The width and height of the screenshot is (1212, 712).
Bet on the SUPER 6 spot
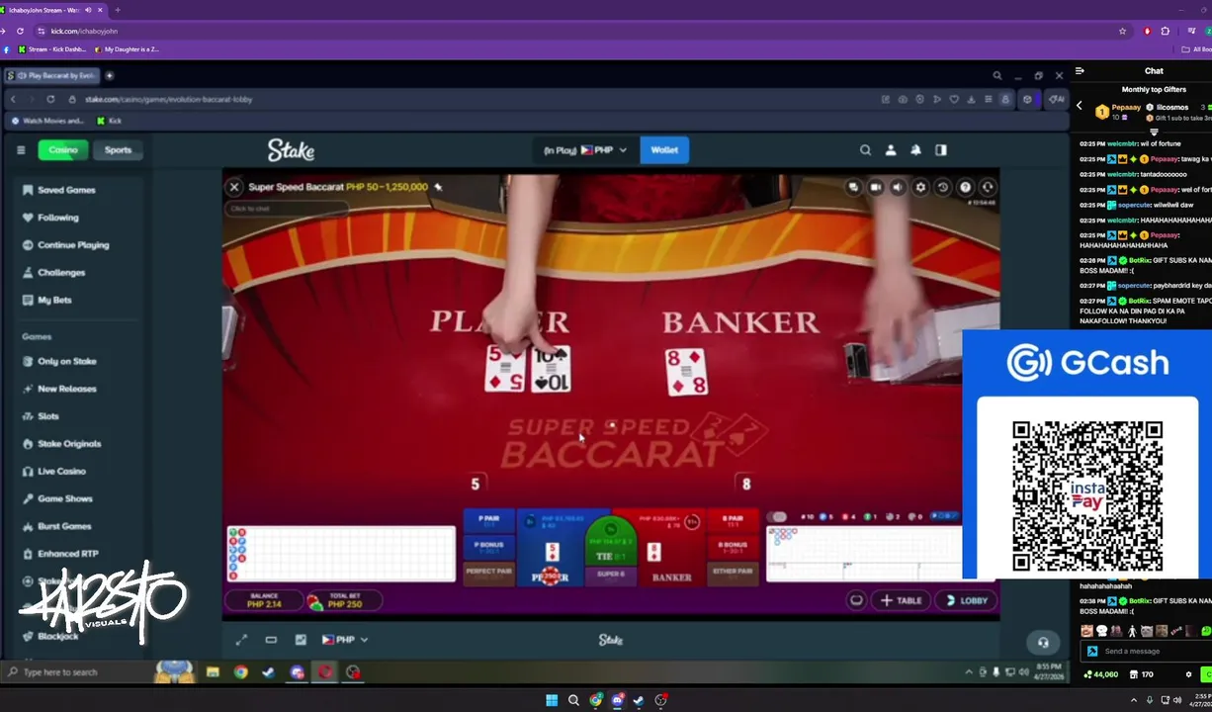(x=611, y=575)
